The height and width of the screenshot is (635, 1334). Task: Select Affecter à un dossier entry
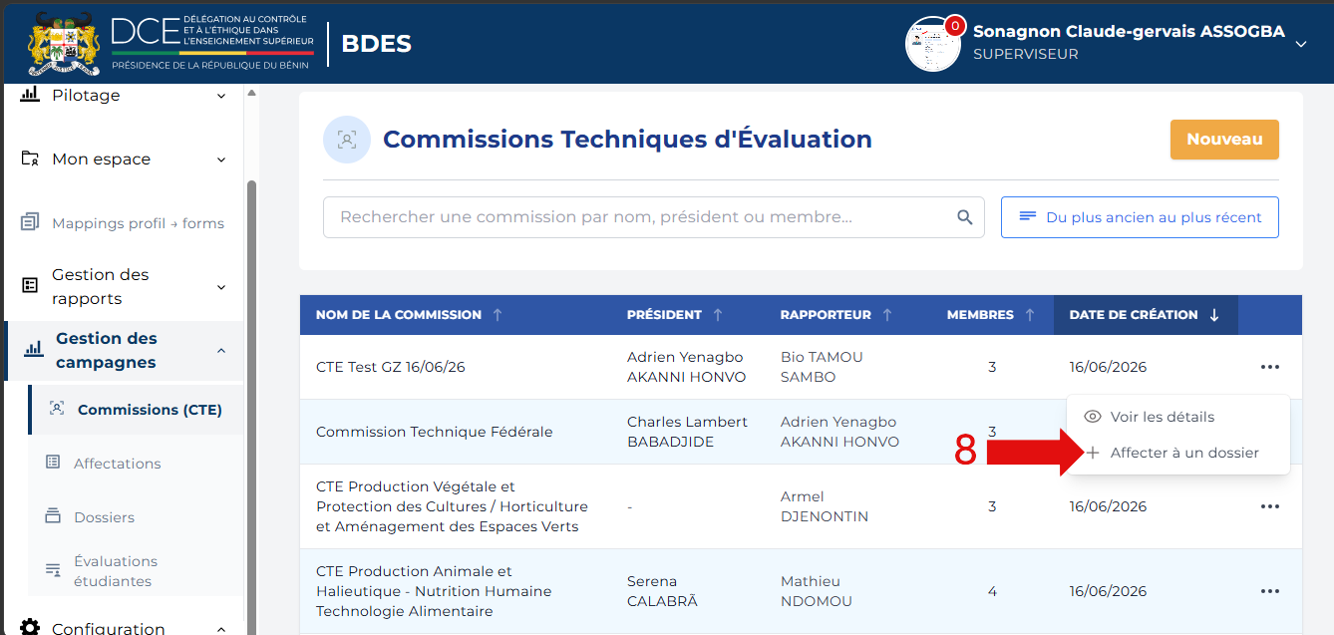pyautogui.click(x=1178, y=453)
